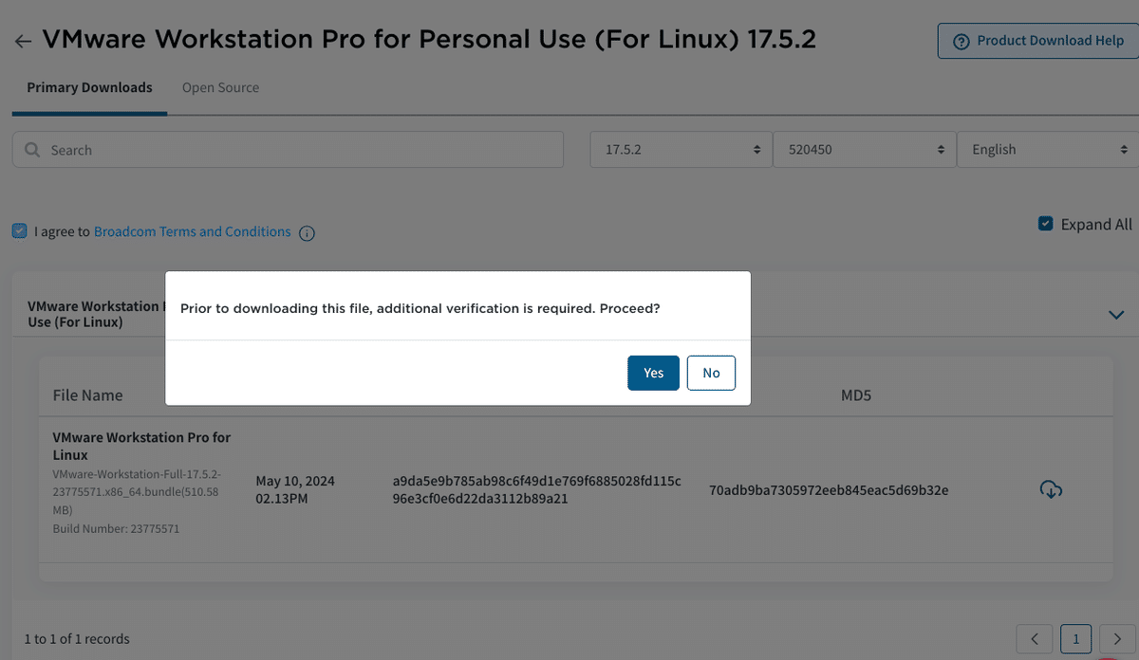
Task: Switch to the Primary Downloads tab
Action: [x=89, y=87]
